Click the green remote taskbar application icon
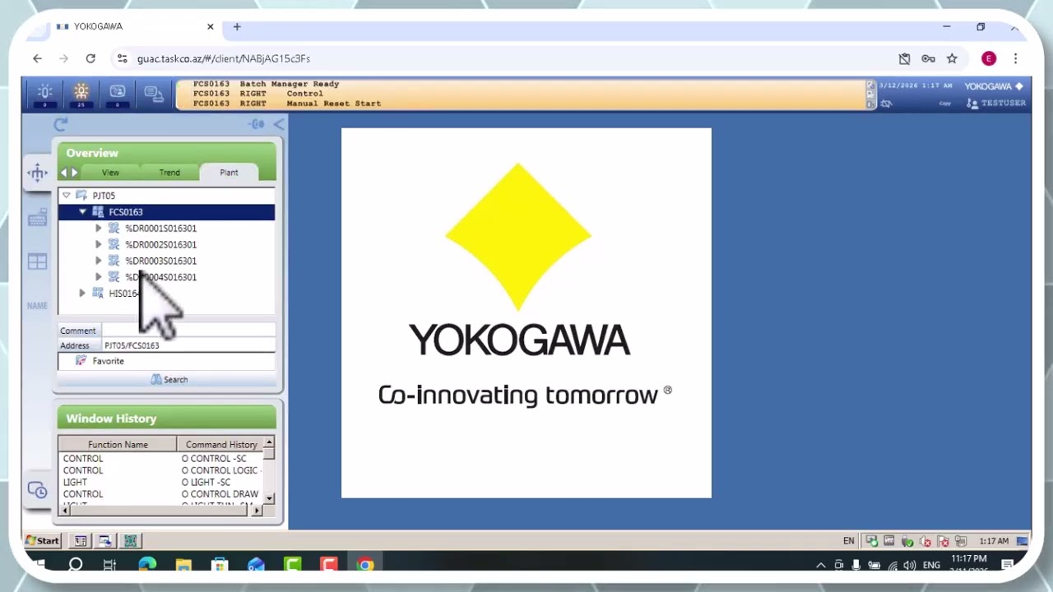 click(x=130, y=541)
